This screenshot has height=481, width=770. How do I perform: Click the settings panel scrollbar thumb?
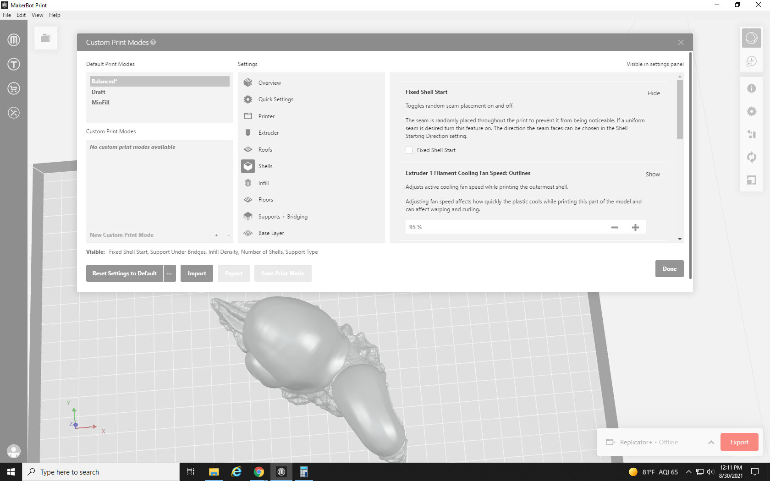pos(680,109)
